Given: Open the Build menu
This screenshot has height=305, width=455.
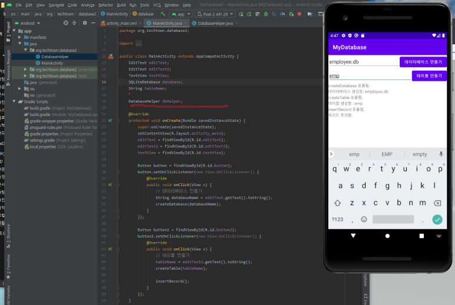Looking at the screenshot, I should [121, 5].
